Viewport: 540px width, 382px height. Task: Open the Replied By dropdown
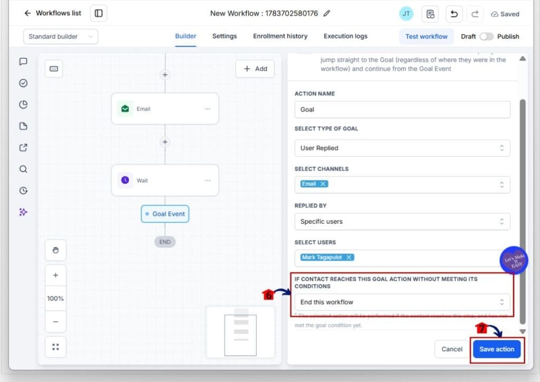coord(402,222)
